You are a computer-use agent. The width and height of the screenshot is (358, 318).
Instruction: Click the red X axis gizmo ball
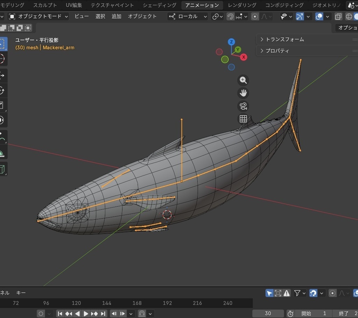click(244, 57)
